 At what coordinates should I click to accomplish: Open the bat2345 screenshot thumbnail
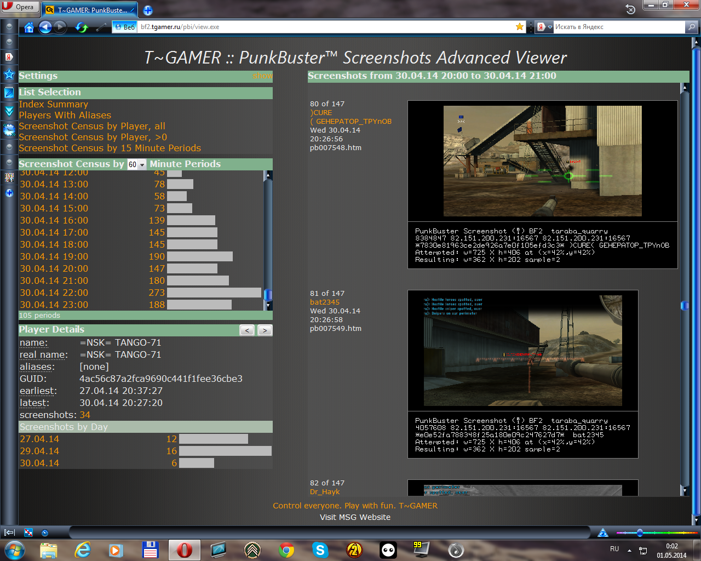[x=522, y=350]
